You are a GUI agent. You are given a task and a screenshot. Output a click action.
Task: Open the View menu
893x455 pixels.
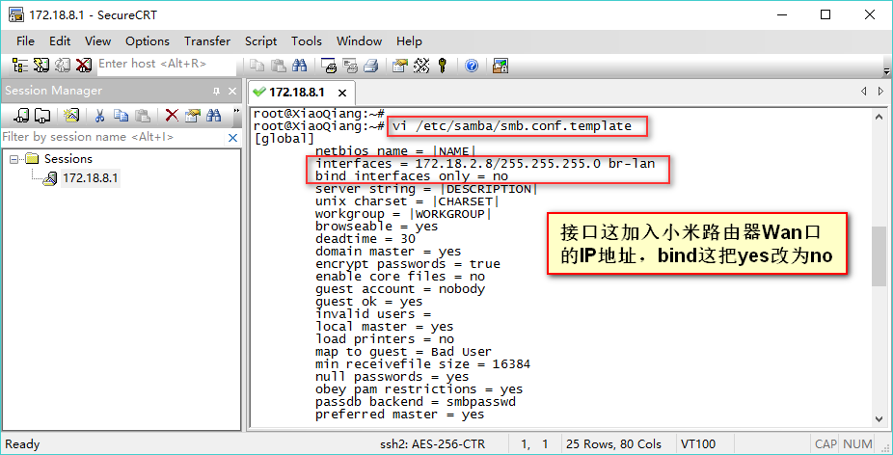pyautogui.click(x=98, y=41)
